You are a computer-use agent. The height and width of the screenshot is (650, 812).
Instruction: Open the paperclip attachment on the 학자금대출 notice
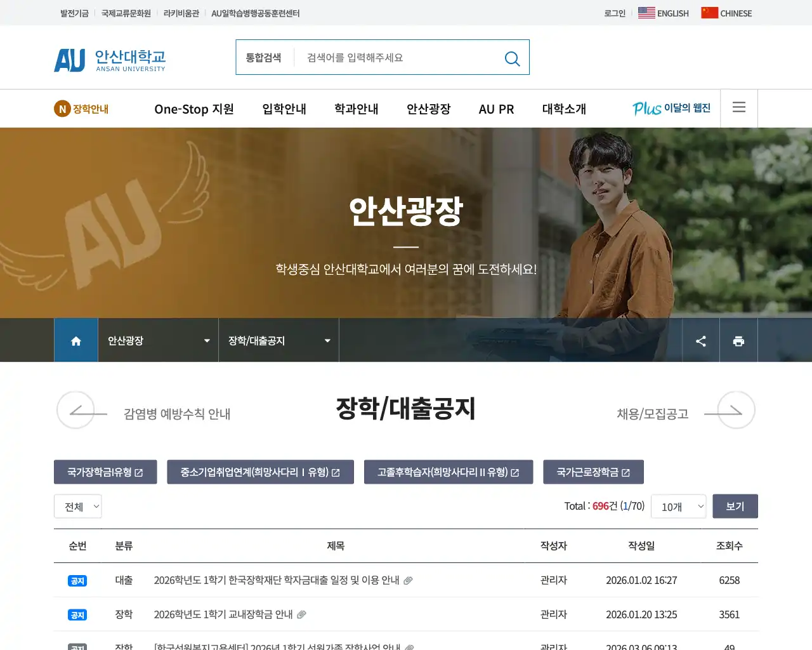(x=409, y=580)
